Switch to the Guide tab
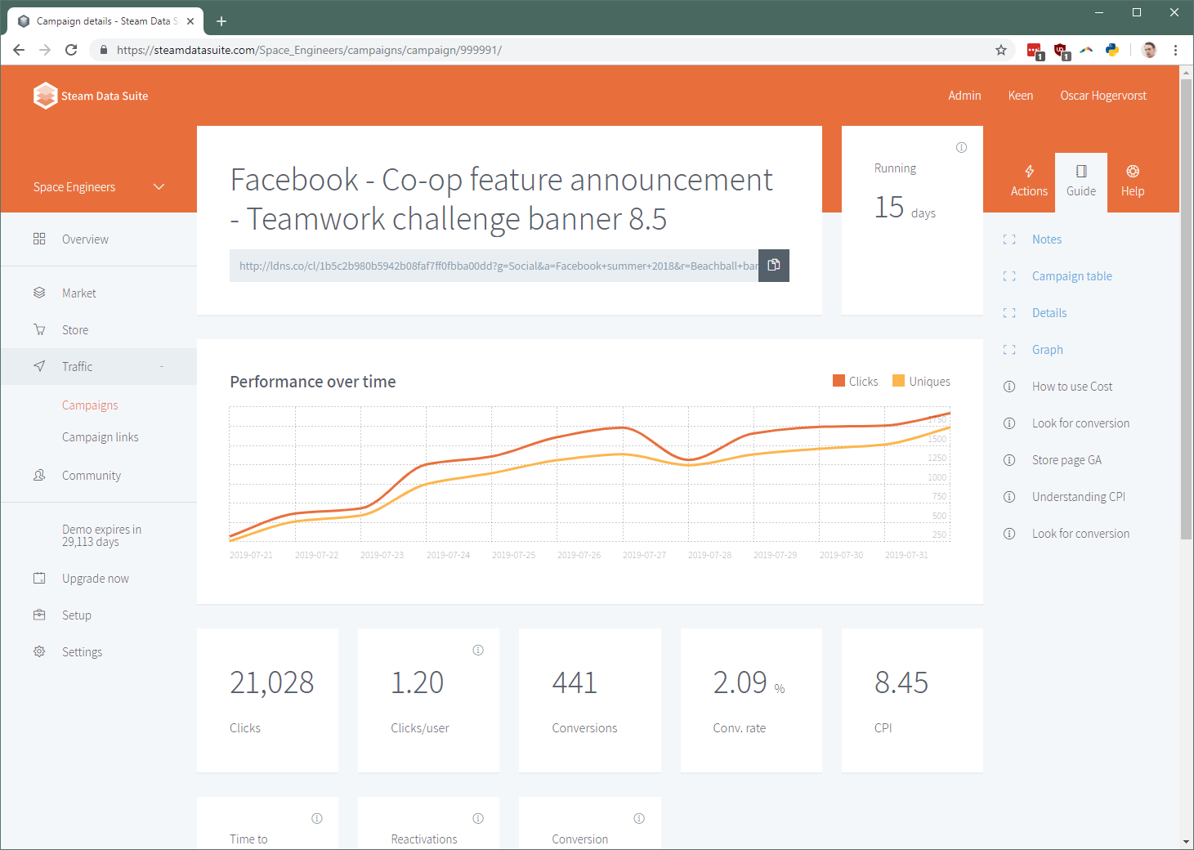Image resolution: width=1194 pixels, height=850 pixels. click(1081, 181)
